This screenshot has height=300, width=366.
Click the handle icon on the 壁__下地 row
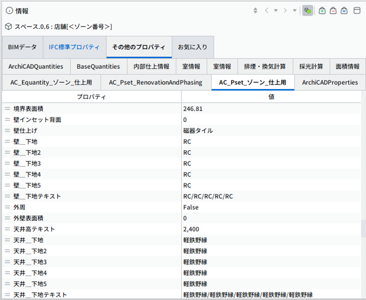click(x=7, y=142)
